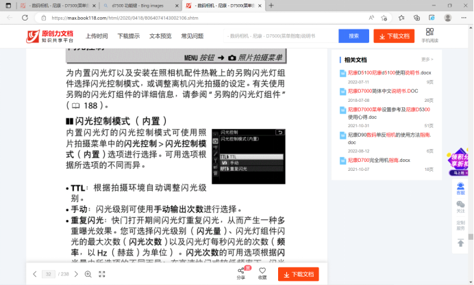Go to previous page with left arrow
Viewport: 474px width, 285px height.
tap(35, 274)
